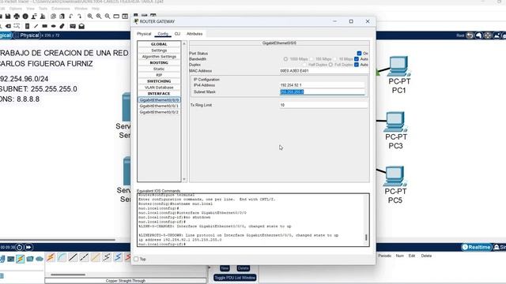The image size is (506, 284).
Task: Select the Draw Rectangle tool icon
Action: 44,26
